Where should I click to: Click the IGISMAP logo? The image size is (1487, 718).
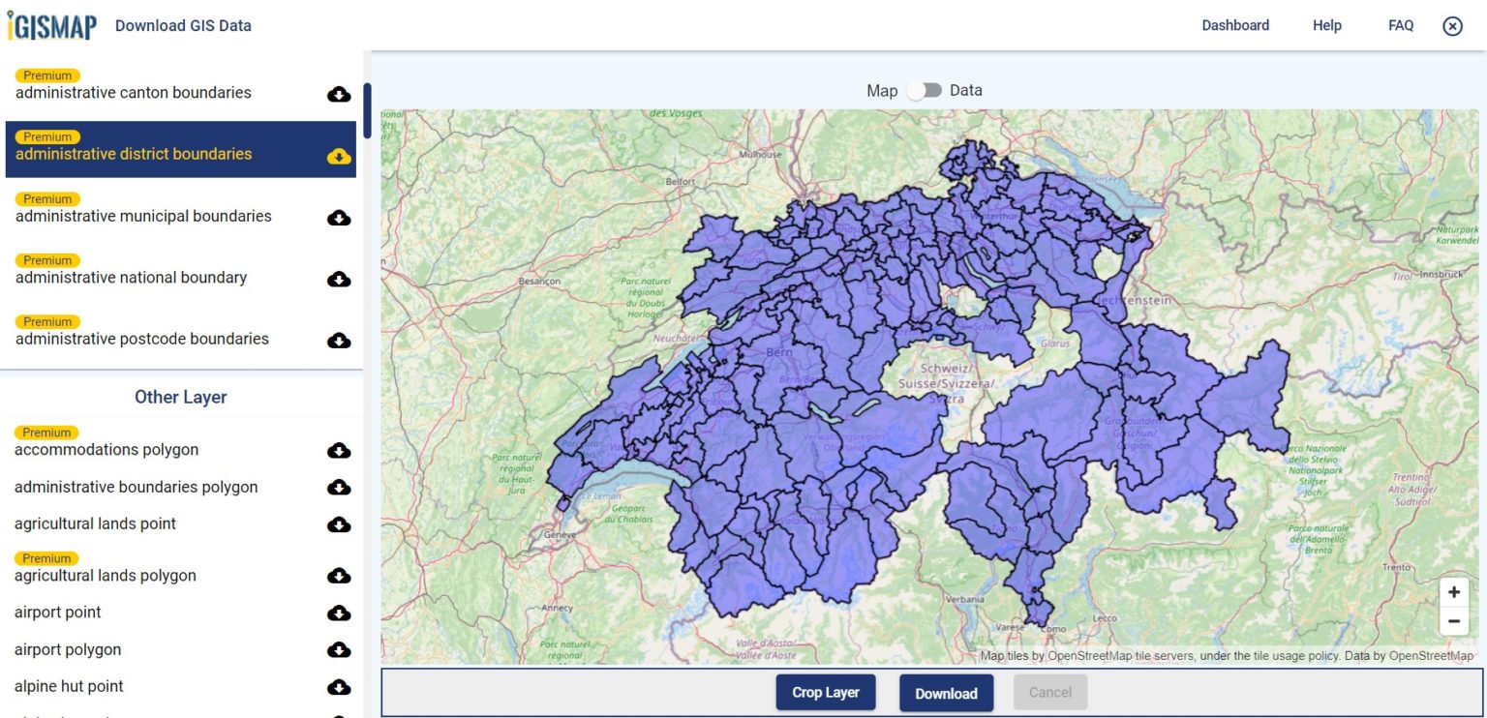52,26
